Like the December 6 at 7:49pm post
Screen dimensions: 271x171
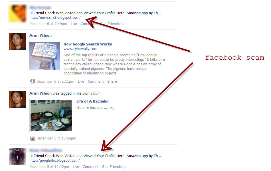[74, 24]
